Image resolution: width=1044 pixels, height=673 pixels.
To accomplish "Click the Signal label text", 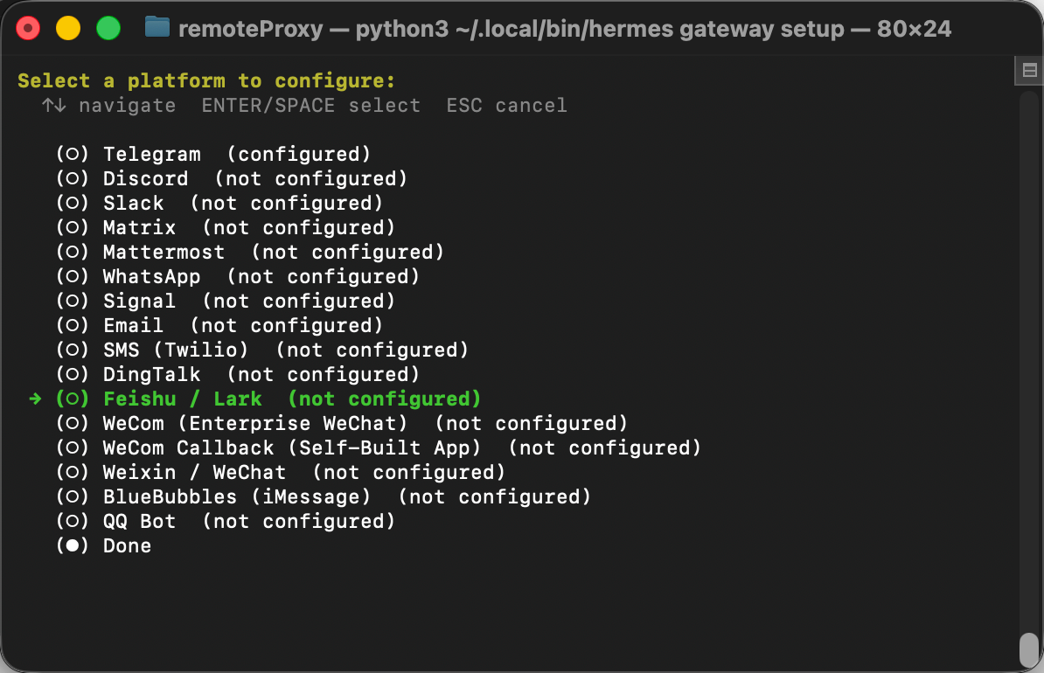I will tap(140, 301).
